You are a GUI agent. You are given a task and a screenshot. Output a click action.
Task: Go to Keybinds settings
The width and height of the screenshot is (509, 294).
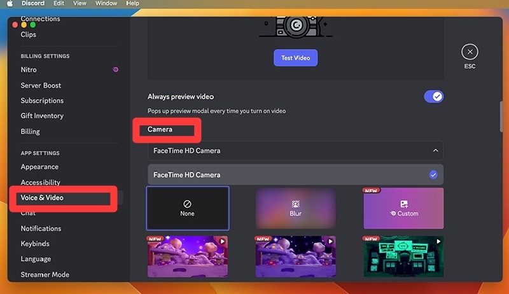(35, 244)
